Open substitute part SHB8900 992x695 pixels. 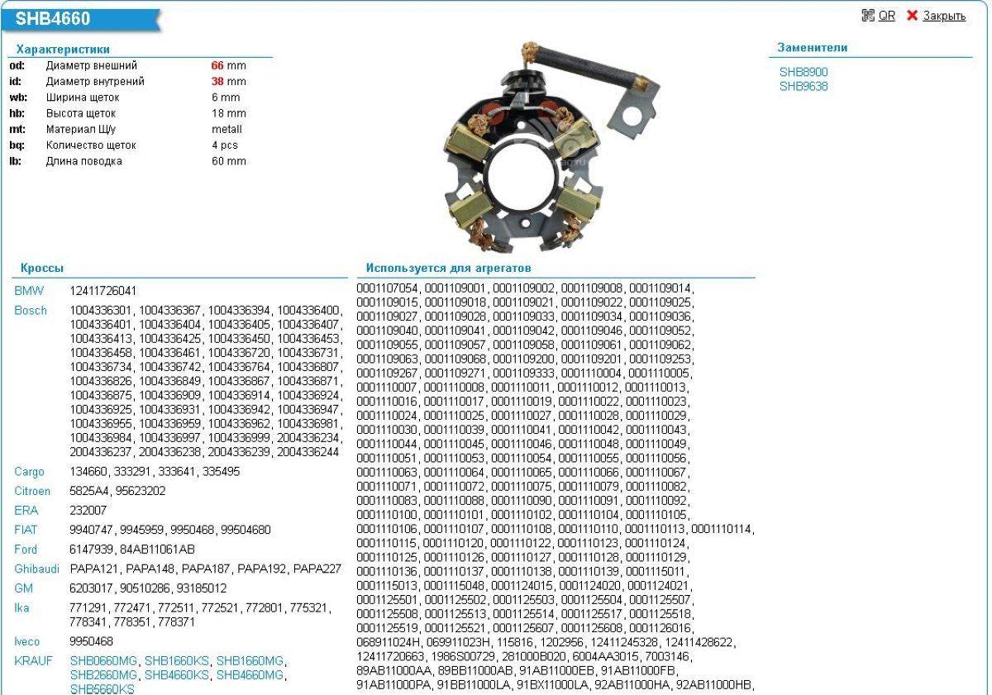pyautogui.click(x=803, y=72)
